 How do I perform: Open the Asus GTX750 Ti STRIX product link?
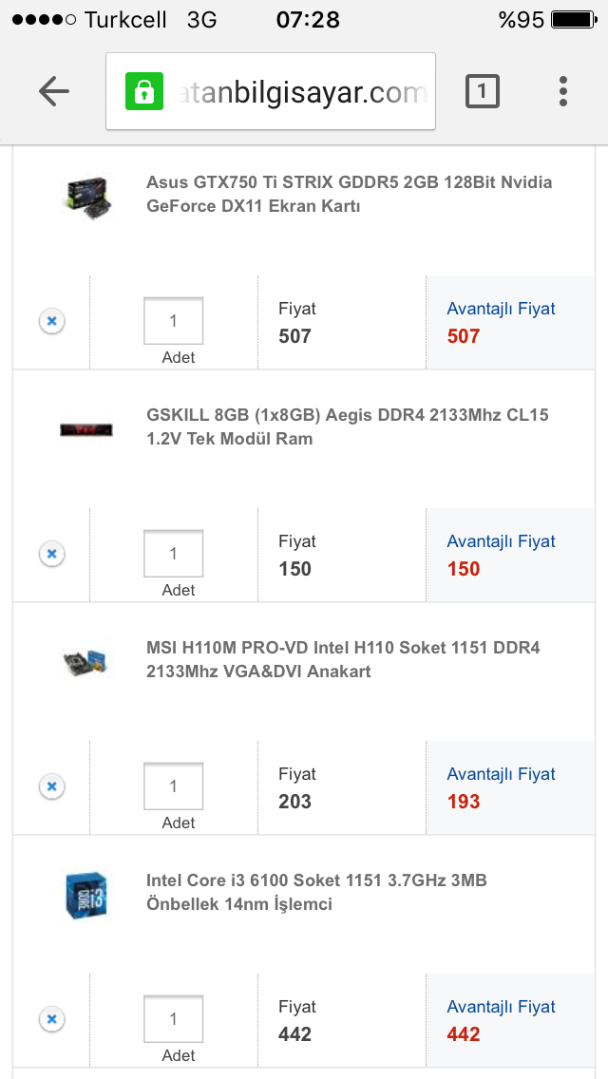(349, 194)
